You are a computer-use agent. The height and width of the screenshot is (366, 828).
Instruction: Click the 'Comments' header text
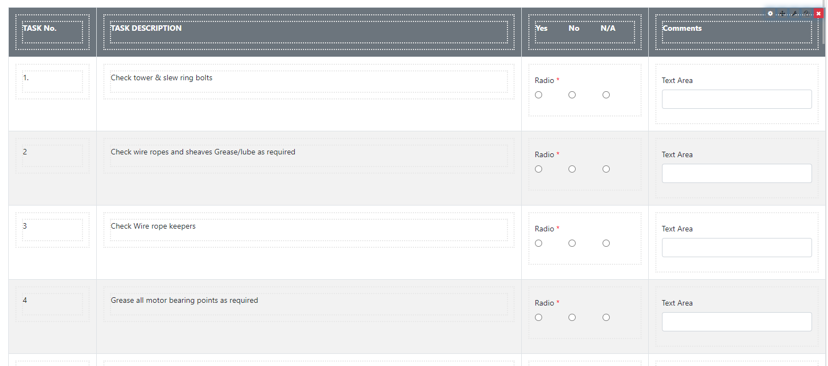pos(682,28)
